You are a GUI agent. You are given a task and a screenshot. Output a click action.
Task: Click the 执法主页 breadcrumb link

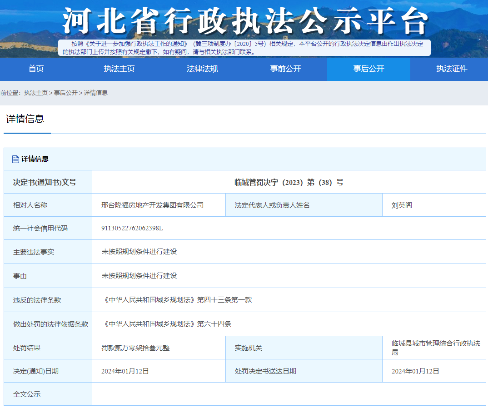(x=36, y=93)
